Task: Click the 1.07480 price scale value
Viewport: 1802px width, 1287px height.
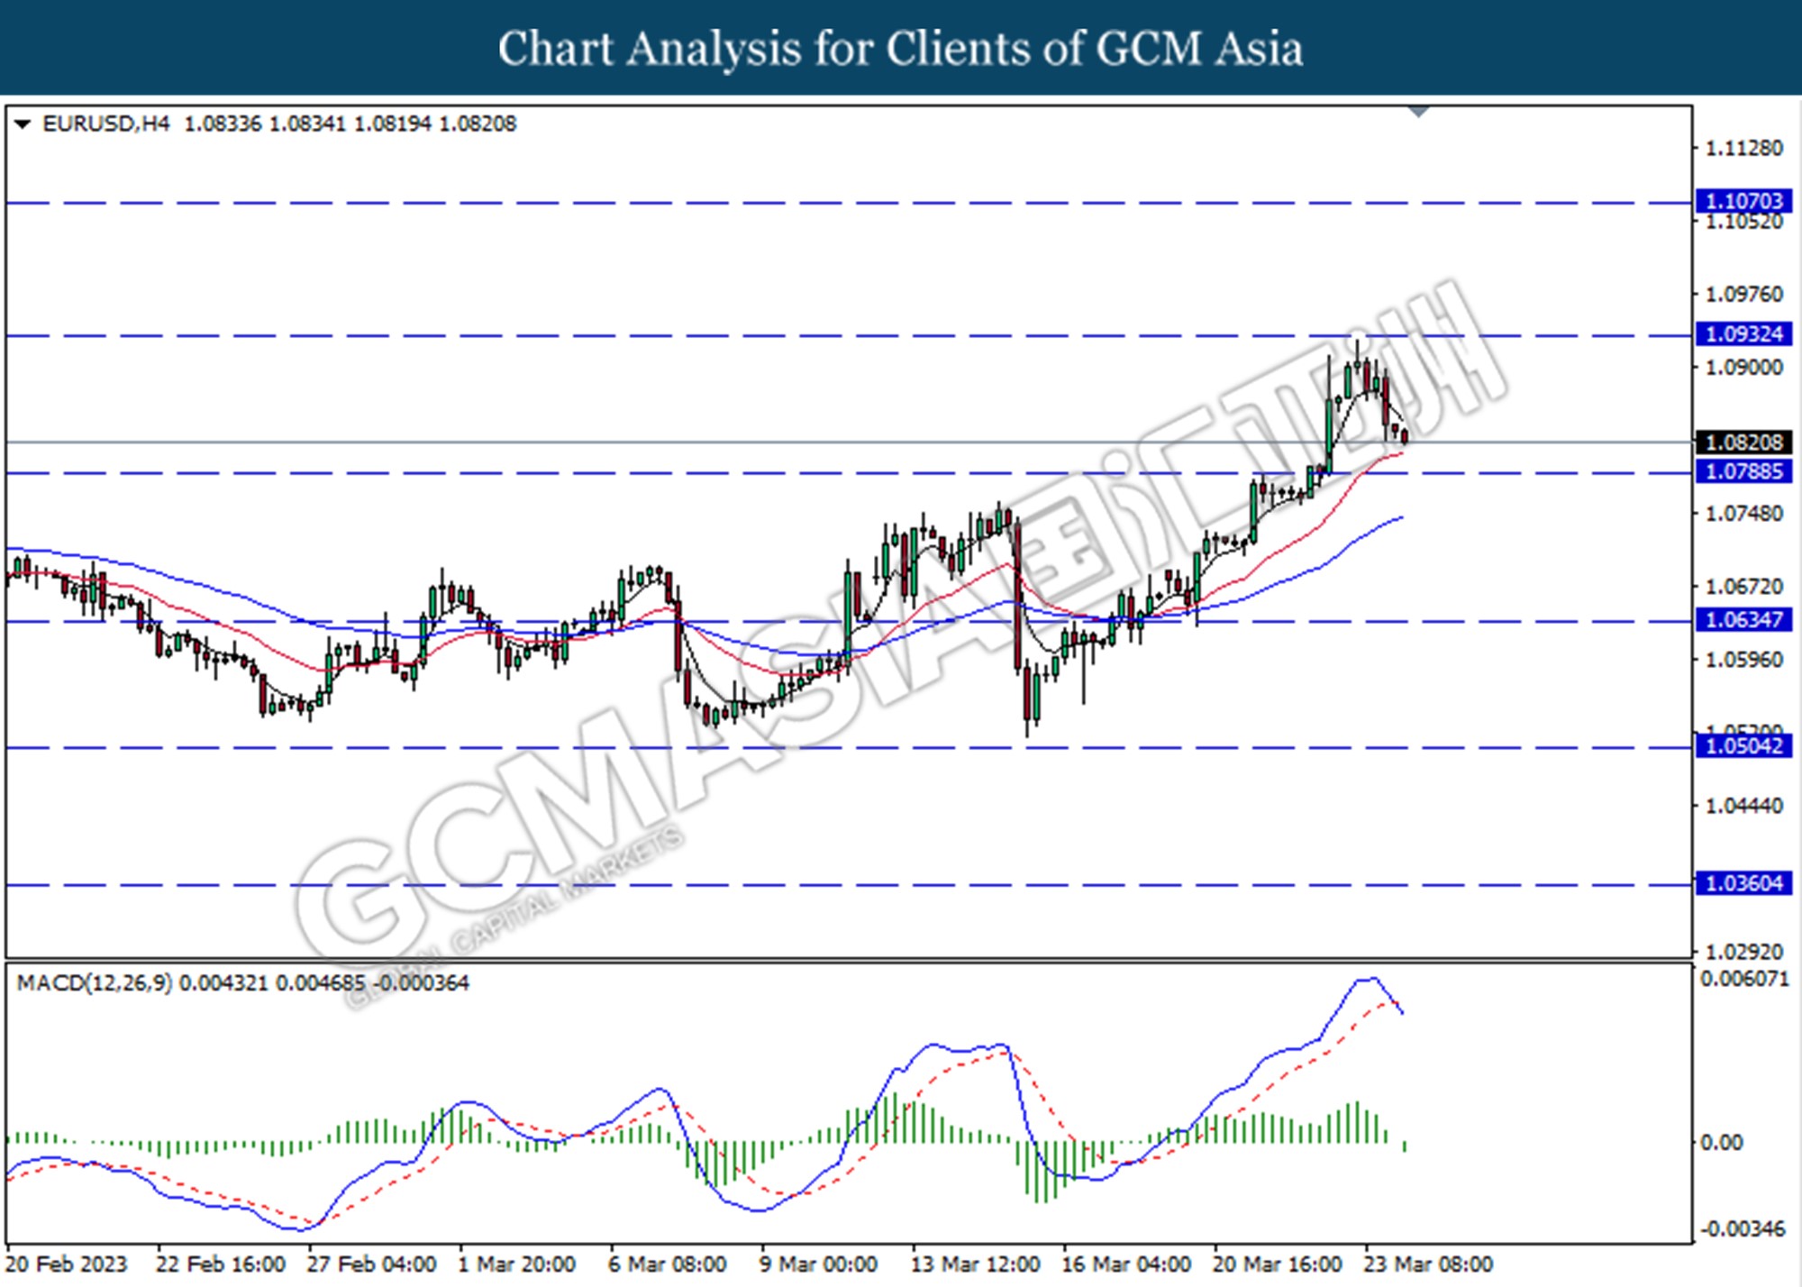Action: click(1744, 514)
